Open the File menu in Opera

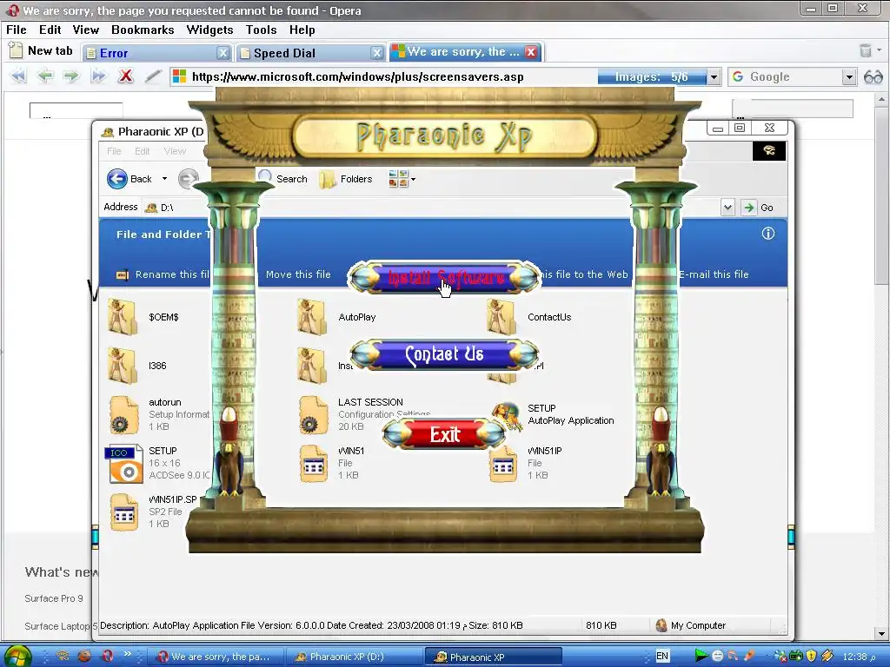pyautogui.click(x=17, y=30)
